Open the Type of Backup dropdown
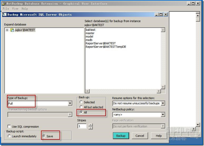 tap(70, 103)
